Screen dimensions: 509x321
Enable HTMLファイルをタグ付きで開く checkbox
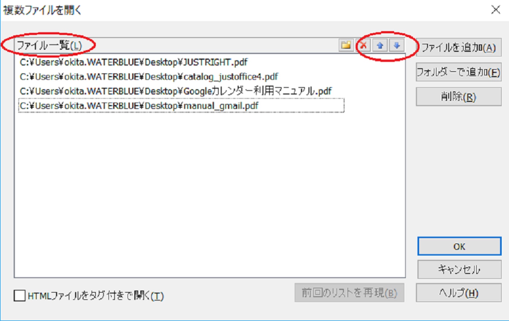tap(20, 296)
